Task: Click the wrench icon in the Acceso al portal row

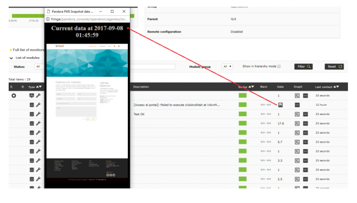Action: click(x=38, y=105)
